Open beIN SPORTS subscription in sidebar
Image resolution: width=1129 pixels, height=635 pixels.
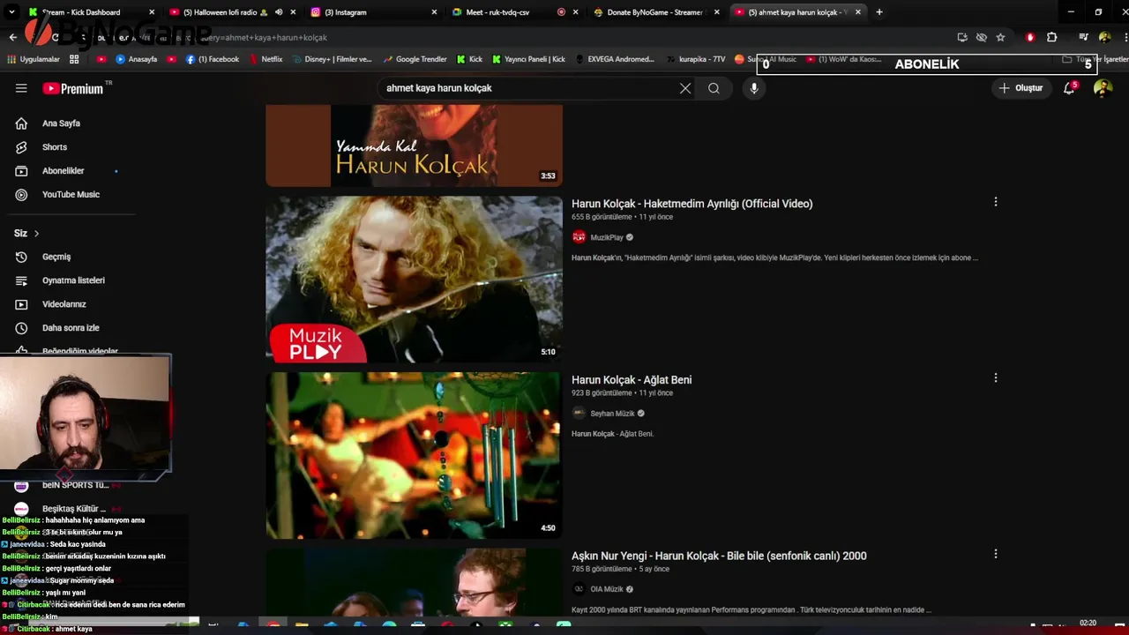point(75,485)
